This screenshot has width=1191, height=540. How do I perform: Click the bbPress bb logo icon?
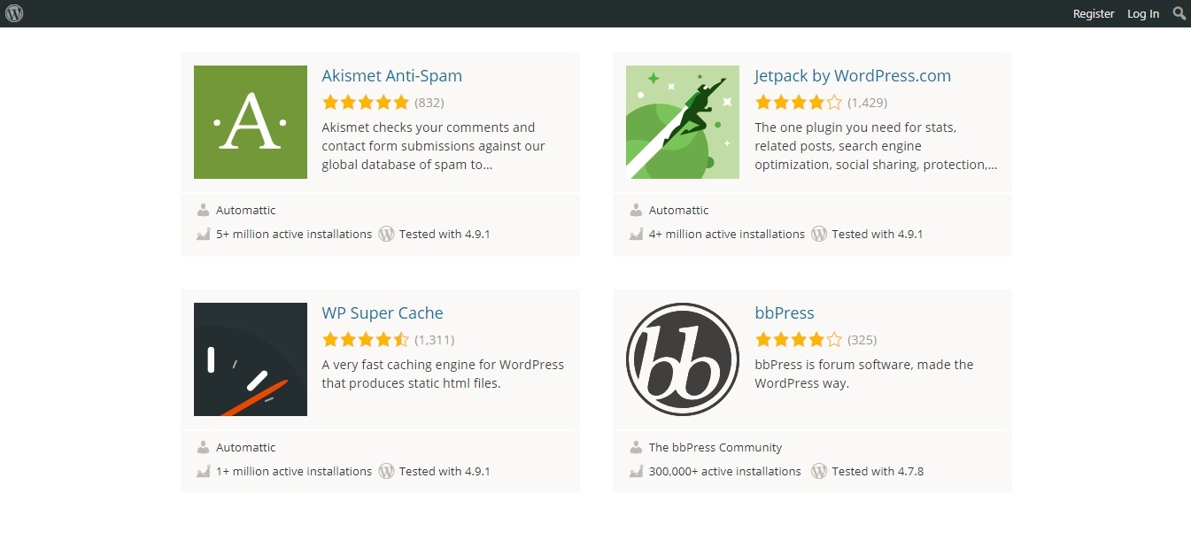tap(683, 359)
